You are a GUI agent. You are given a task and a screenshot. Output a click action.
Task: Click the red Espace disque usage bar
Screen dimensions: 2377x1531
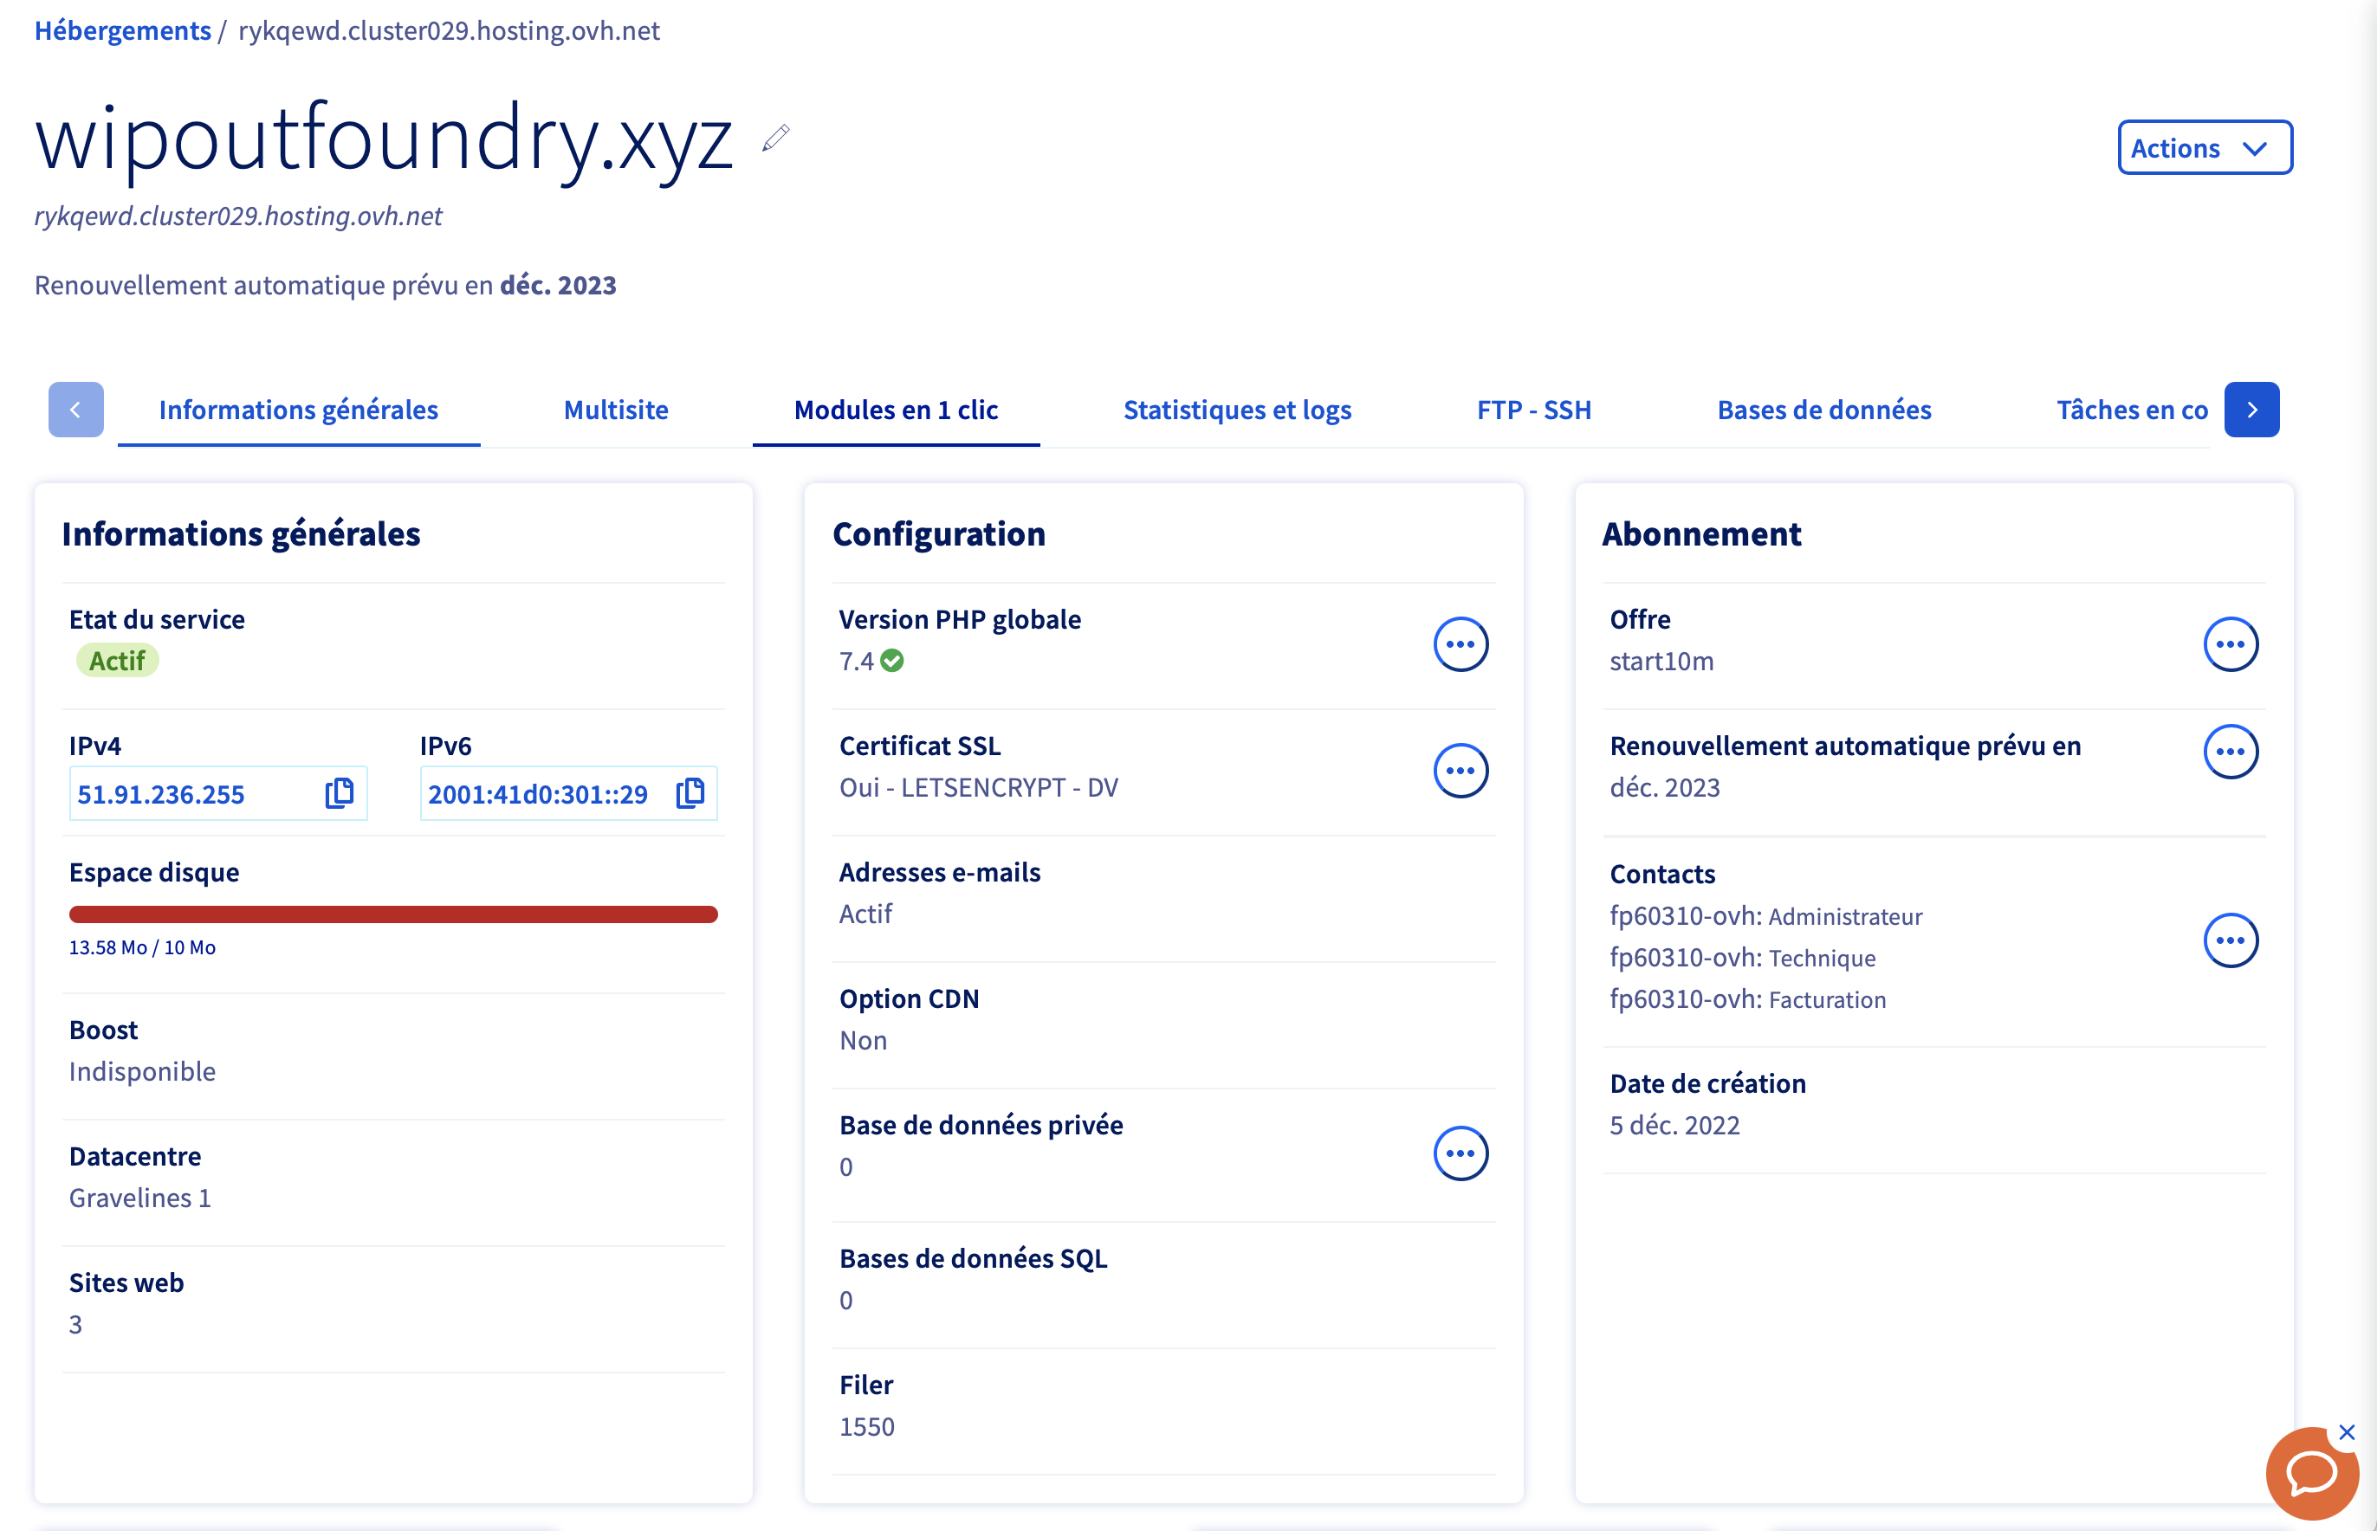pos(393,914)
